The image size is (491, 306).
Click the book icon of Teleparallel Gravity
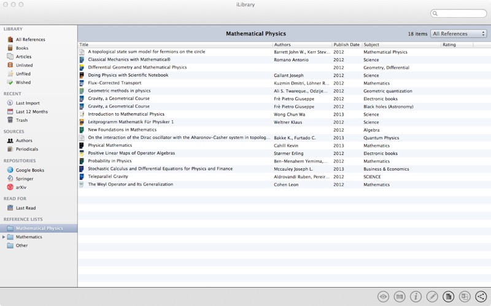tap(82, 177)
